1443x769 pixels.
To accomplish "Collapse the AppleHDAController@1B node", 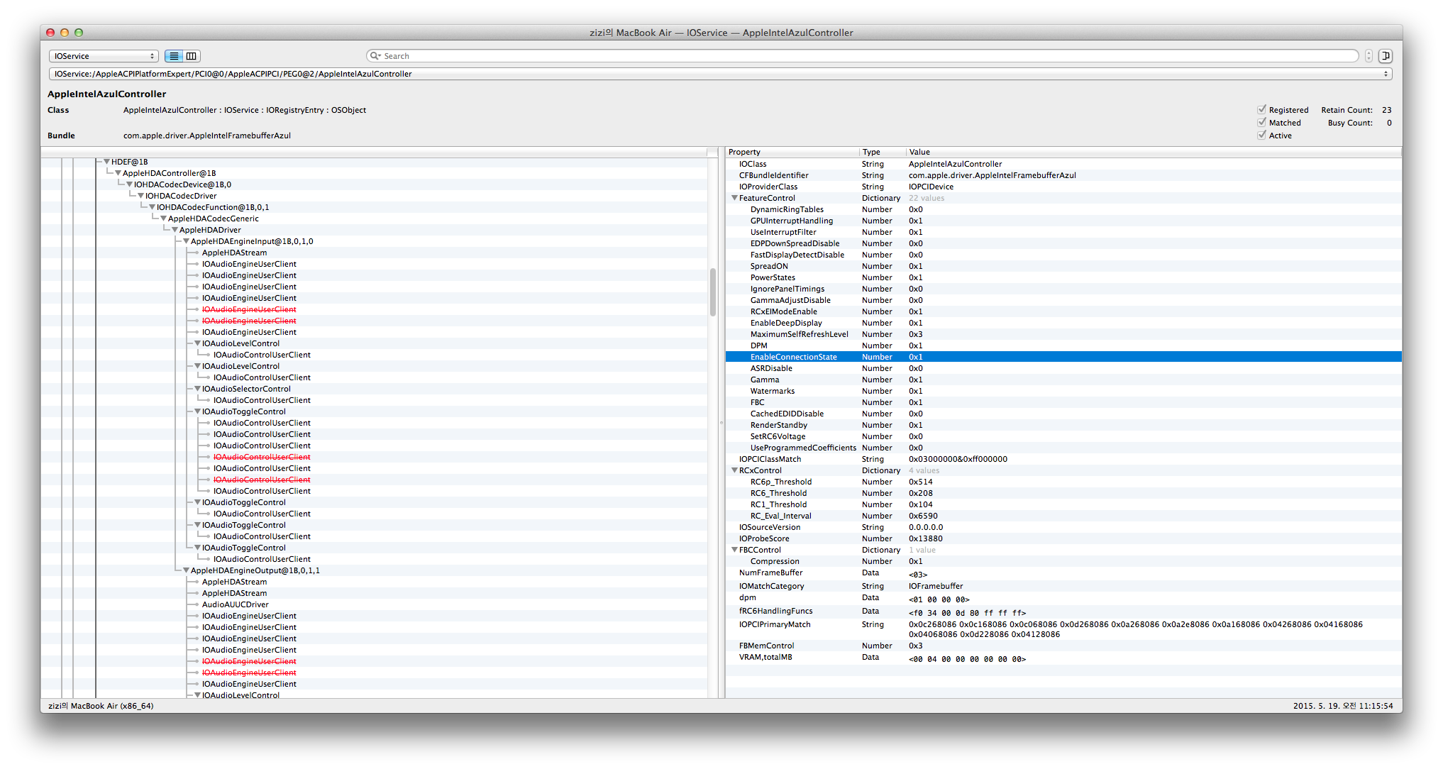I will click(x=118, y=173).
